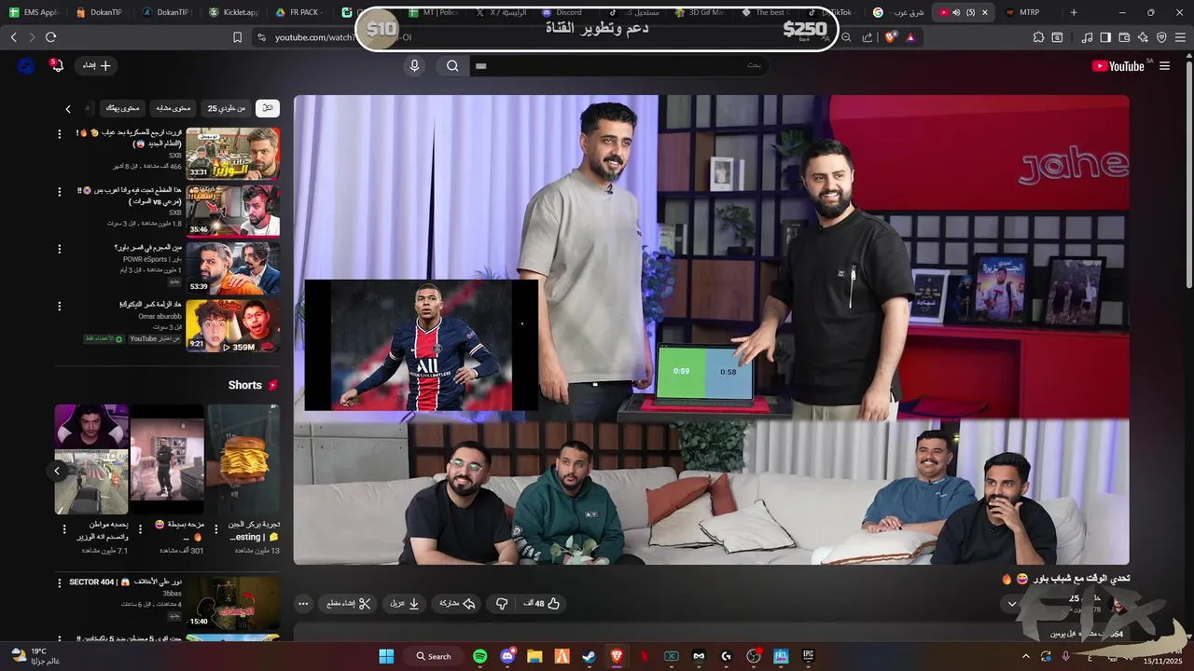1194x671 pixels.
Task: Switch to the Kicklet.app browser tab
Action: coord(234,12)
